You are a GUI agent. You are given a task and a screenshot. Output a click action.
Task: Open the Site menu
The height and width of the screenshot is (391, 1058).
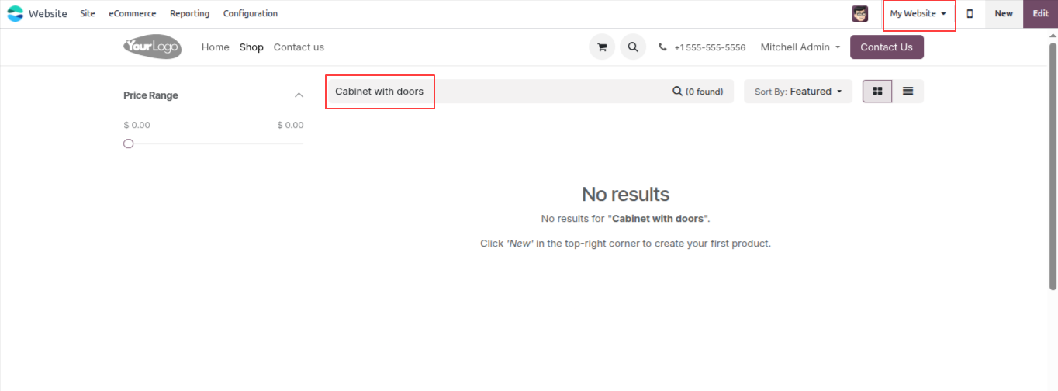[88, 13]
